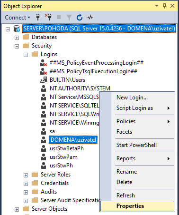
Task: Click the Credentials folder icon
Action: pyautogui.click(x=35, y=183)
